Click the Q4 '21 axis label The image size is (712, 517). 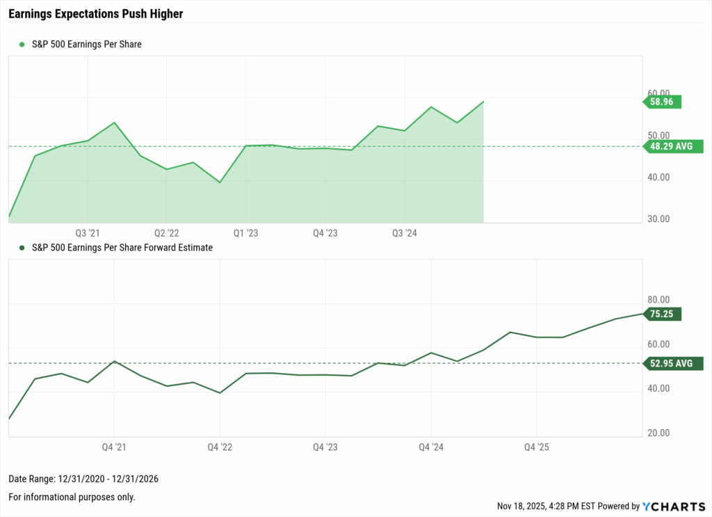click(114, 446)
